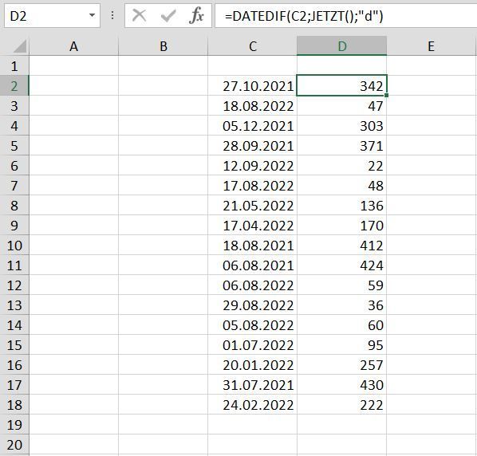Select cell showing value 36
The height and width of the screenshot is (456, 477).
point(342,305)
